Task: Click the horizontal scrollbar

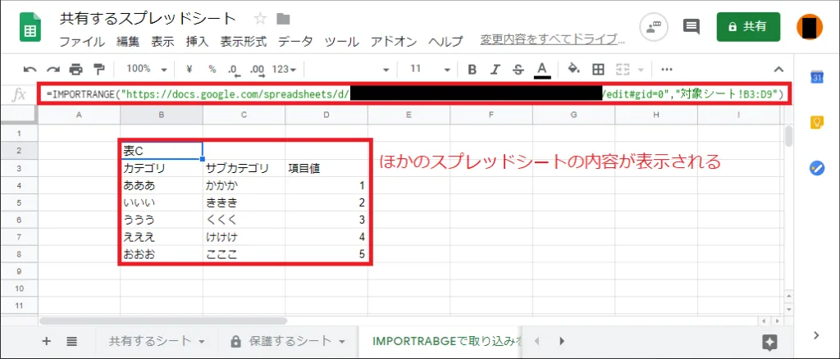Action: 163,320
